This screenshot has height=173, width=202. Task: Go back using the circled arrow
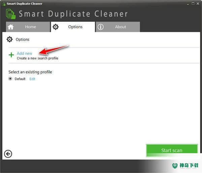(x=8, y=154)
